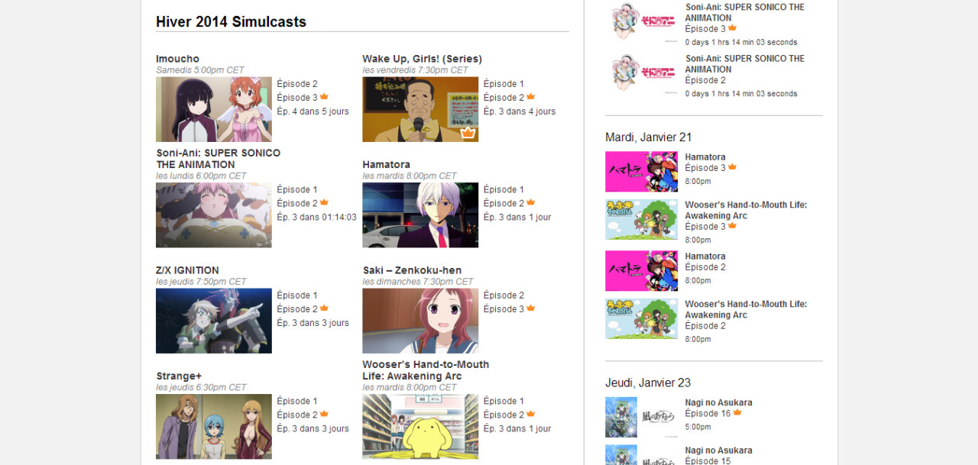Select the Wooser's yellow mascot thumbnail
978x465 pixels.
pyautogui.click(x=420, y=426)
